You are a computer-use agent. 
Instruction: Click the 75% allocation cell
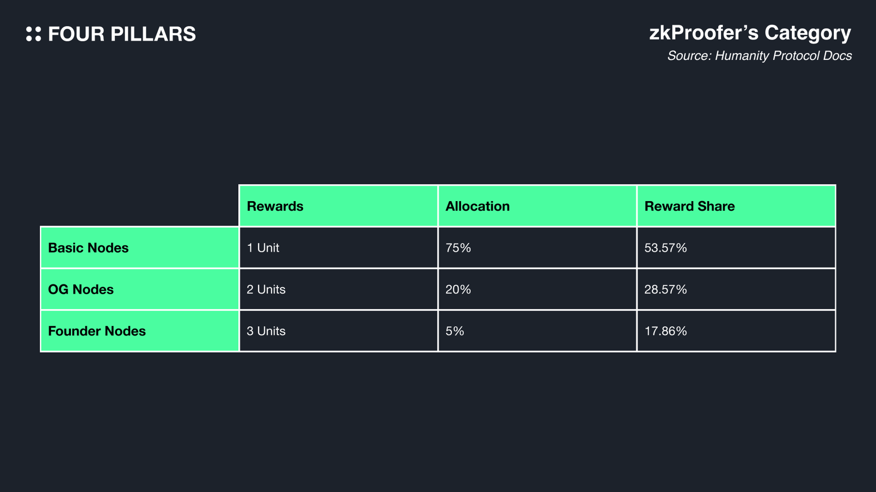click(x=458, y=248)
